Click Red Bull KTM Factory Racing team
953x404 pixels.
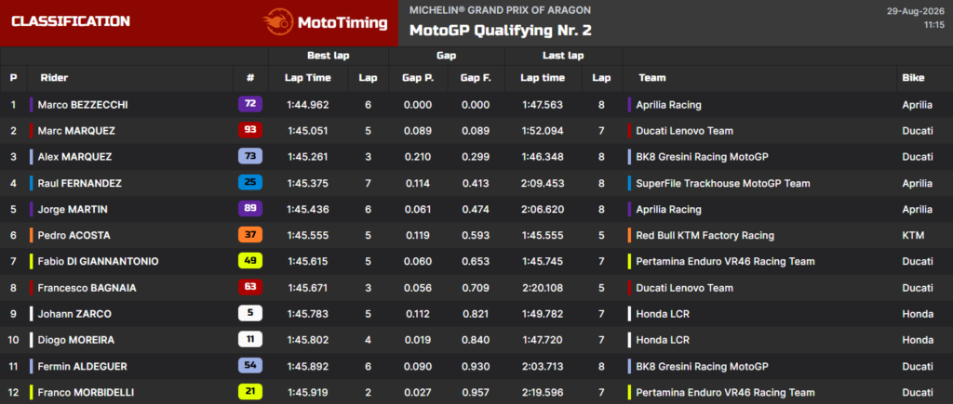705,235
